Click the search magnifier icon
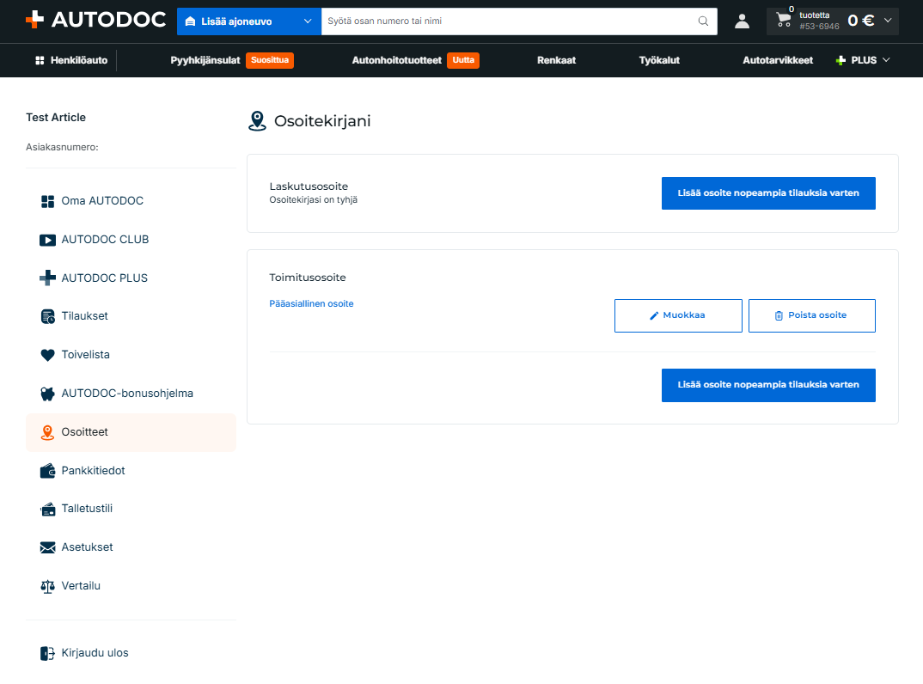This screenshot has width=923, height=684. (703, 21)
